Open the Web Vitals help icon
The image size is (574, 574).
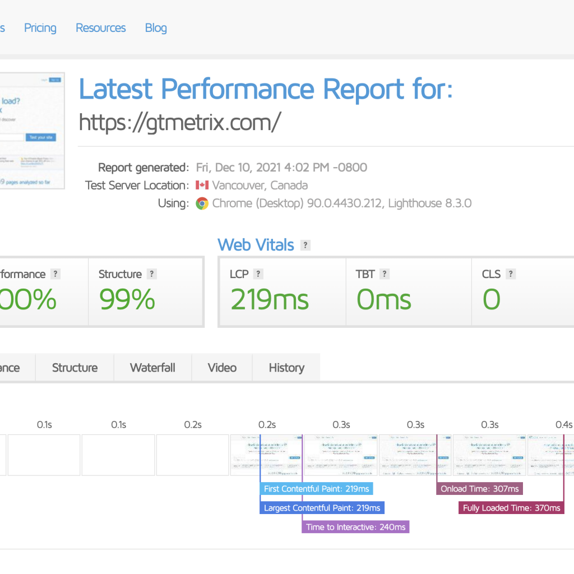305,246
